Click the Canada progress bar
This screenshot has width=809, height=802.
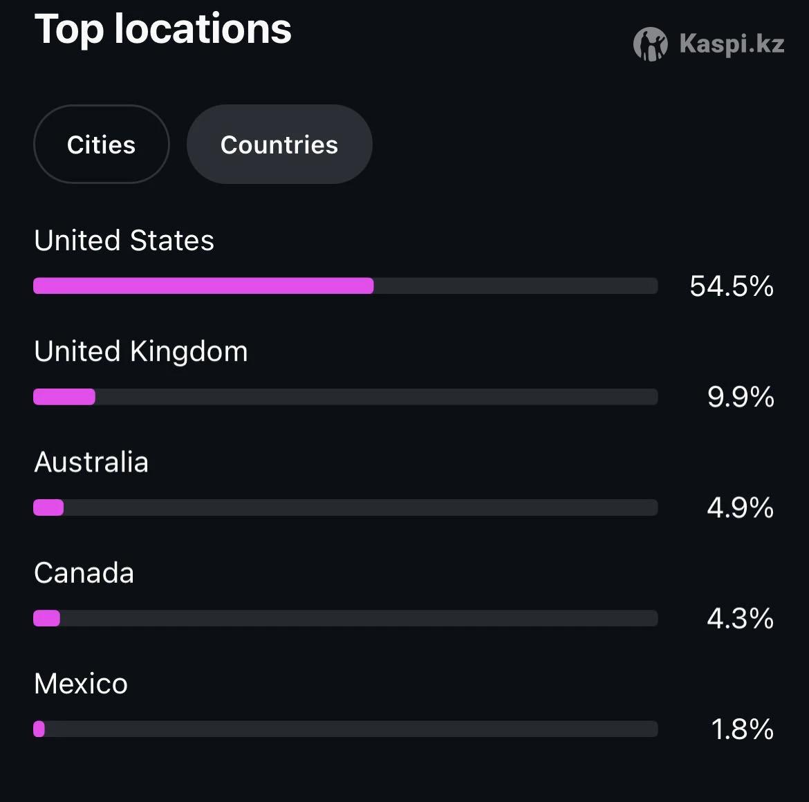pos(47,618)
